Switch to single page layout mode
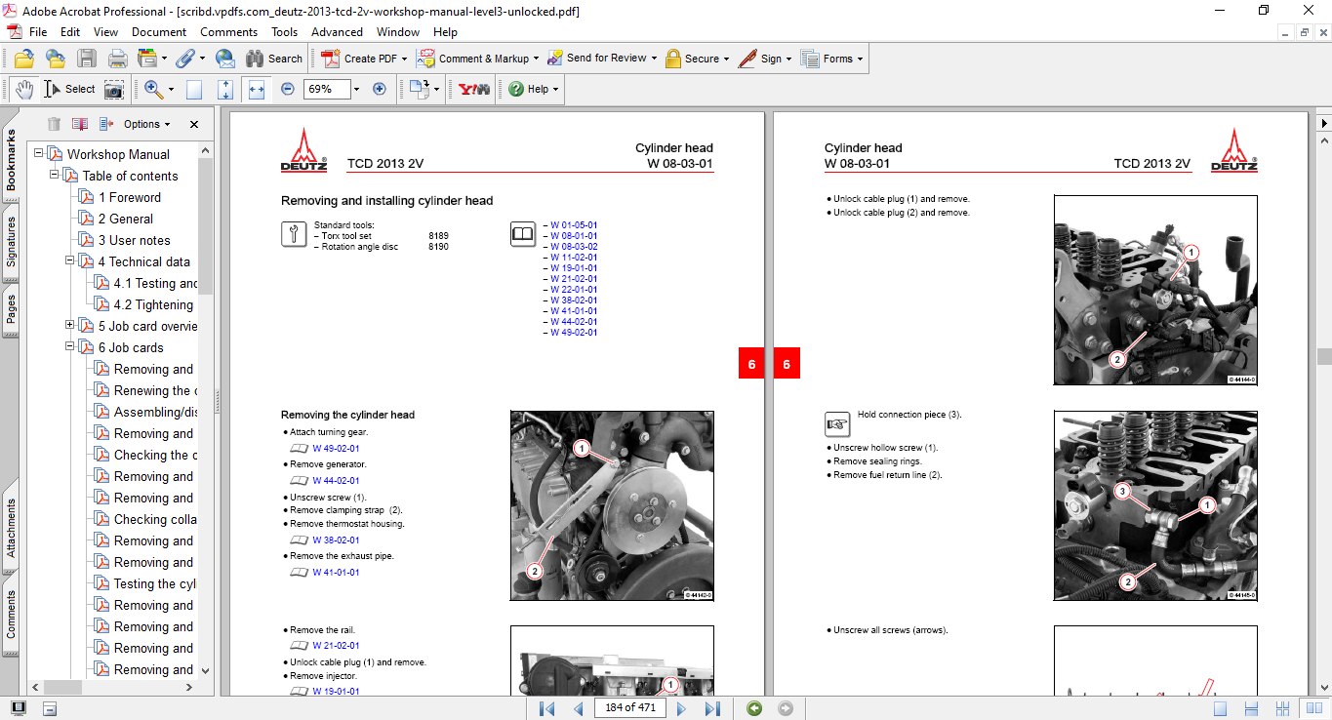Image resolution: width=1332 pixels, height=720 pixels. [1221, 708]
